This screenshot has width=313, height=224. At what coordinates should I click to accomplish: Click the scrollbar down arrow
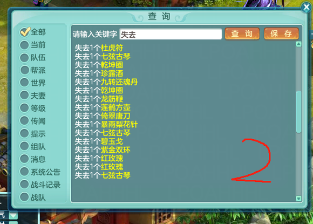298,199
